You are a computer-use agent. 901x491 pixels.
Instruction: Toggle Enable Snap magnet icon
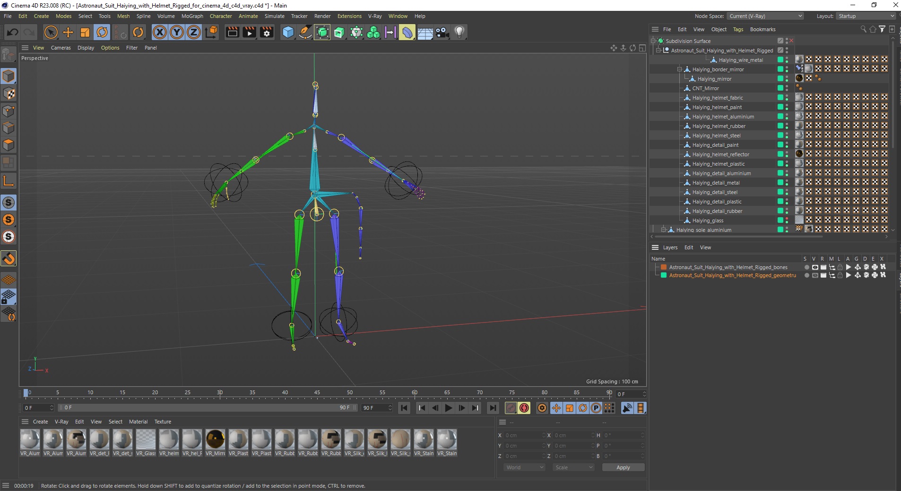pos(9,258)
